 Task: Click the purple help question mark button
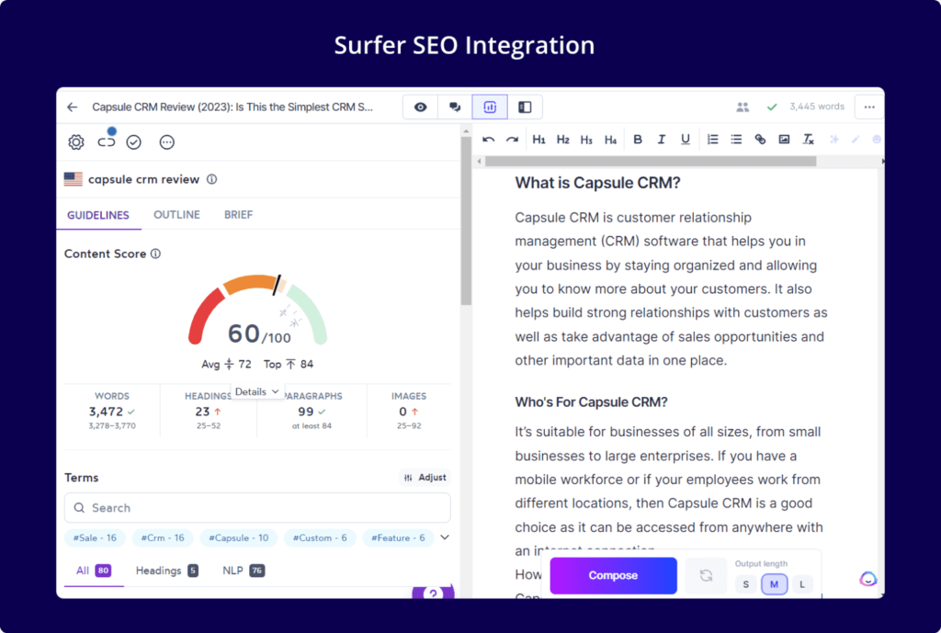point(433,593)
